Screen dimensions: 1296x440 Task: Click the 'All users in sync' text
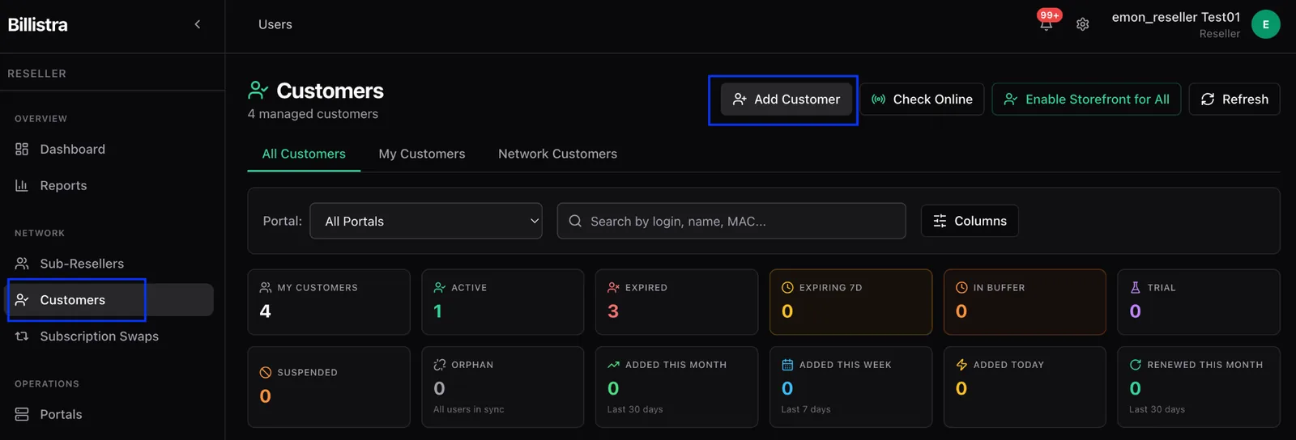coord(469,409)
